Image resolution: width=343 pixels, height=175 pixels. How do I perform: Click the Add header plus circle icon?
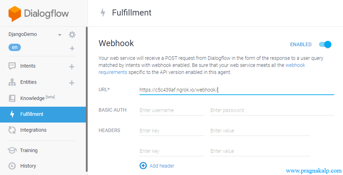pos(143,165)
